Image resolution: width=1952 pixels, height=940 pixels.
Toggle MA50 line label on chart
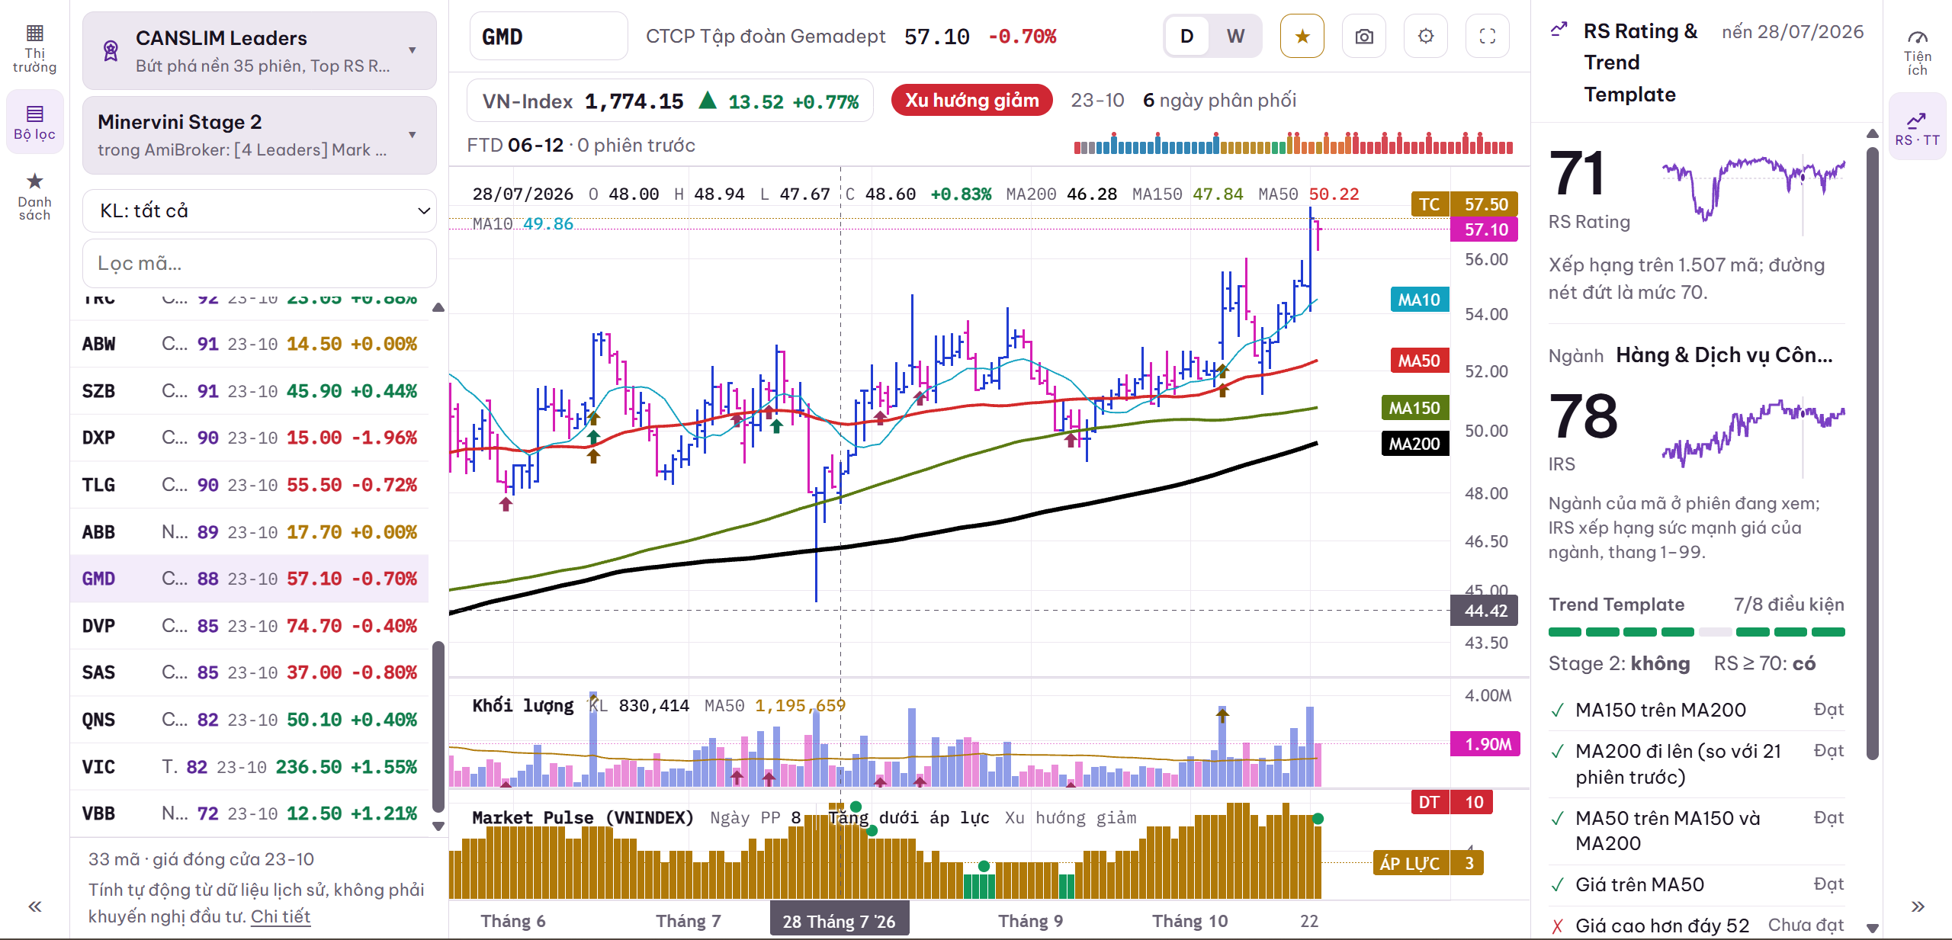(1418, 361)
